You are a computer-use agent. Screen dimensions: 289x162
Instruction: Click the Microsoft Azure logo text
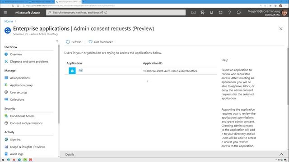tap(28, 13)
